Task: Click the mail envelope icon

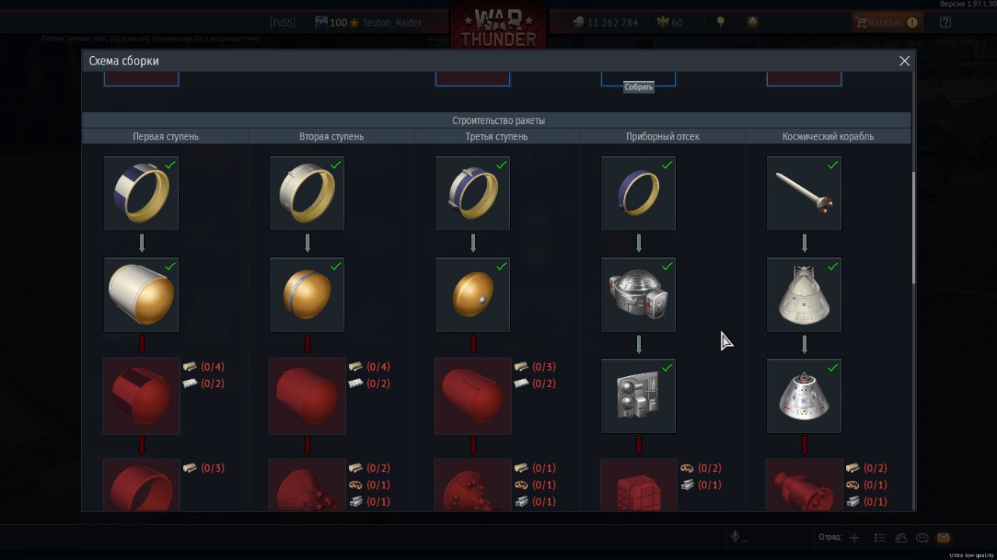Action: [x=943, y=537]
